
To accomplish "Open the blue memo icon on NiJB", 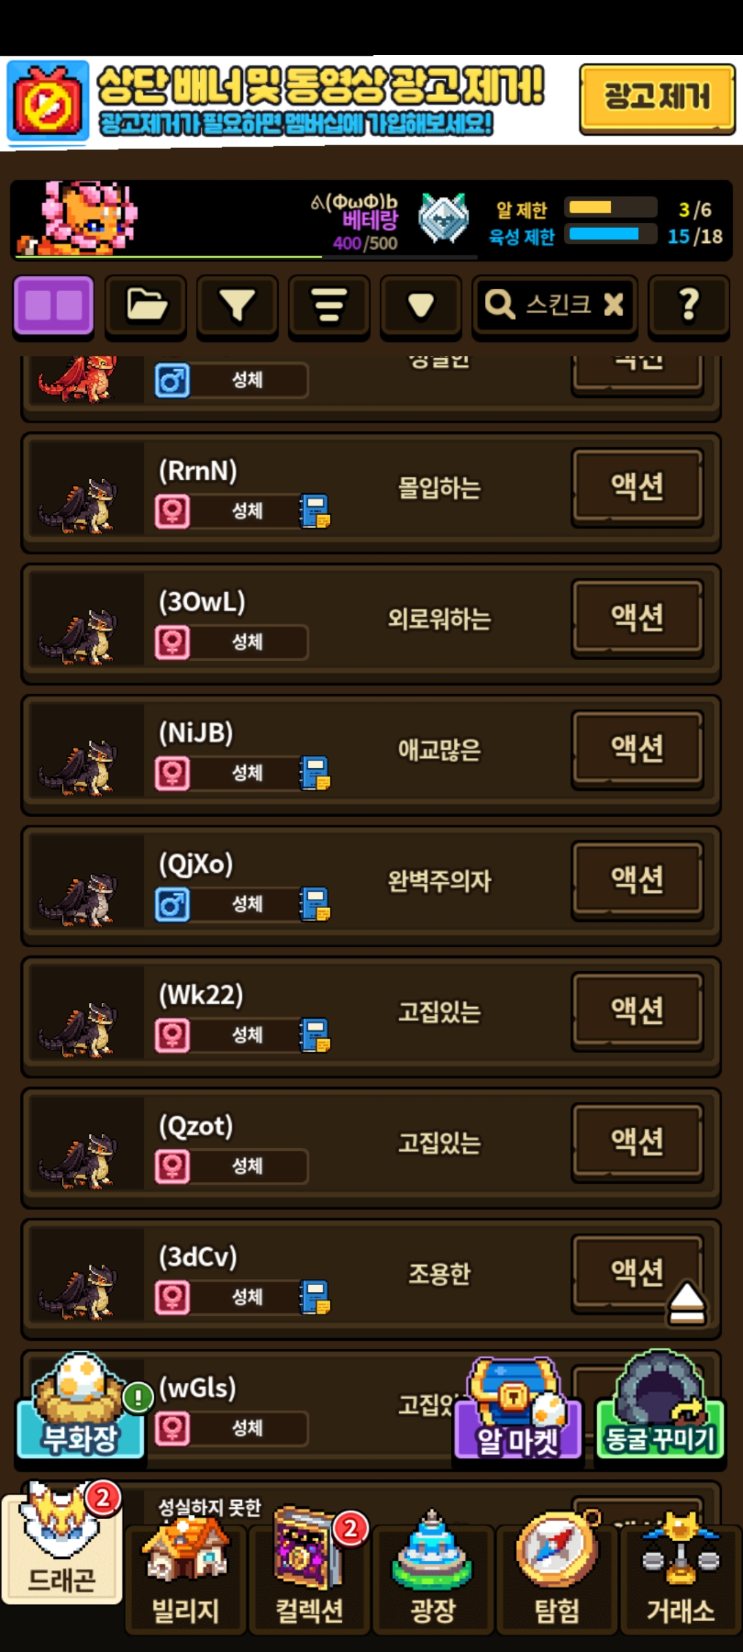I will point(315,773).
